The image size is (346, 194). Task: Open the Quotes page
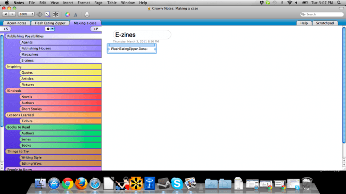click(x=61, y=72)
